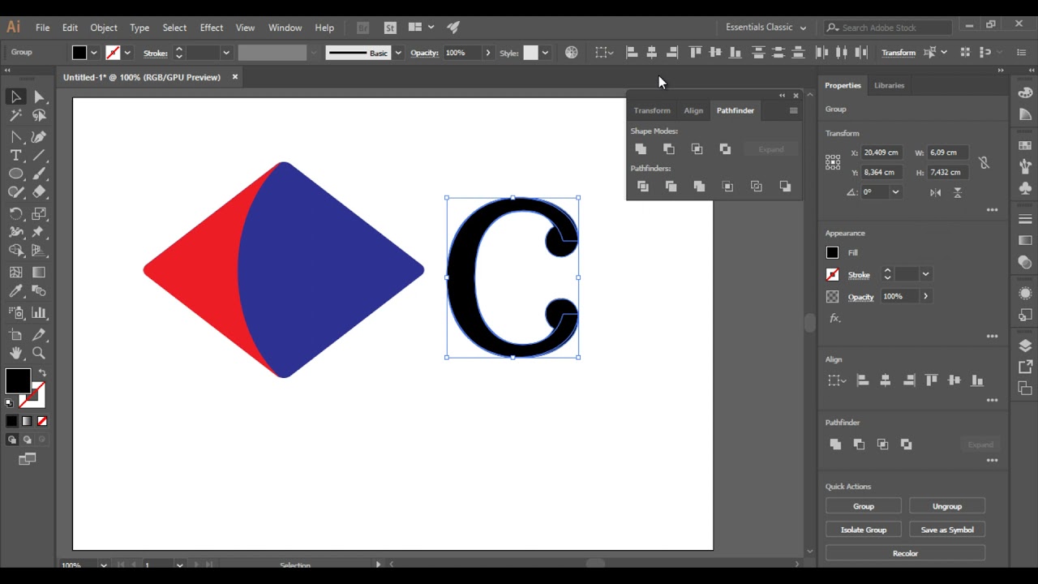Select the Artboard tool
The width and height of the screenshot is (1038, 584).
point(15,334)
